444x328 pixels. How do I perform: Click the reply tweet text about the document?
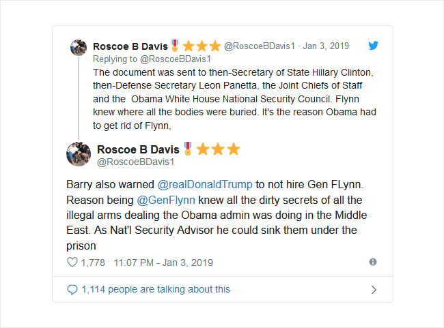coord(234,99)
